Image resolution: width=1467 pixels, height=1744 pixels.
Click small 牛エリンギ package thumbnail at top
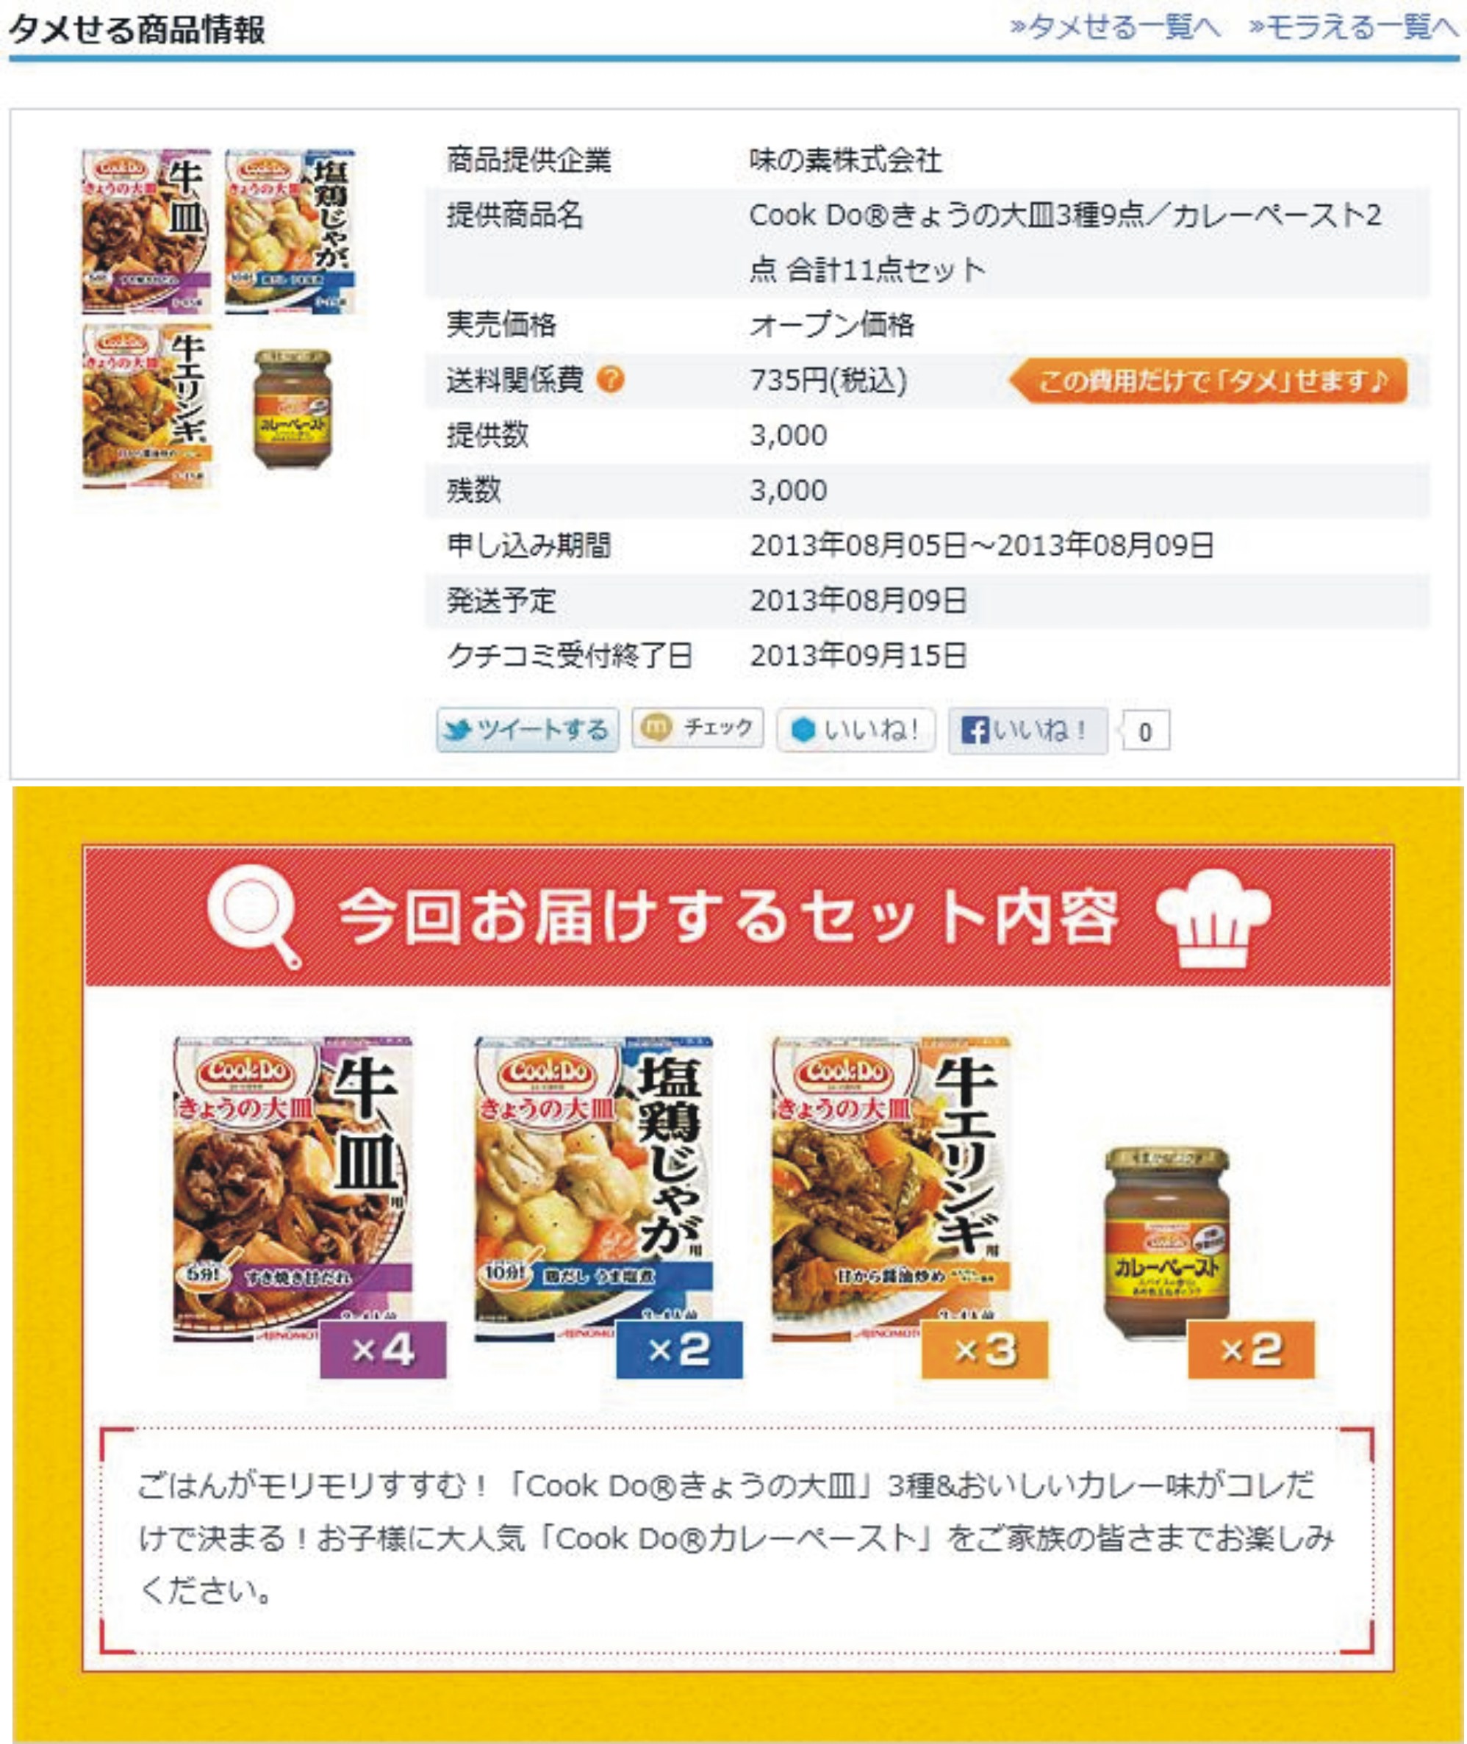tap(147, 405)
